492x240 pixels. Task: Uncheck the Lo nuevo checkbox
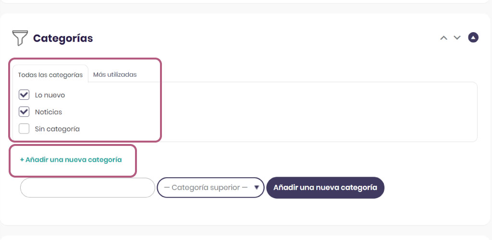24,95
